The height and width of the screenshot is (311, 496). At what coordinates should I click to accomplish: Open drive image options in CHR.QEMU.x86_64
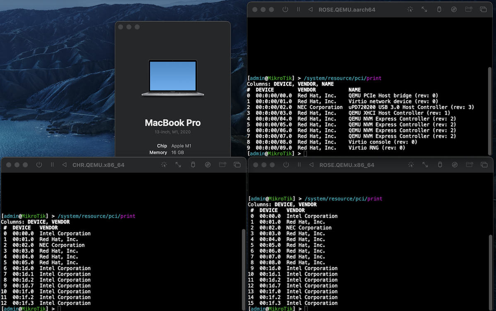[208, 165]
